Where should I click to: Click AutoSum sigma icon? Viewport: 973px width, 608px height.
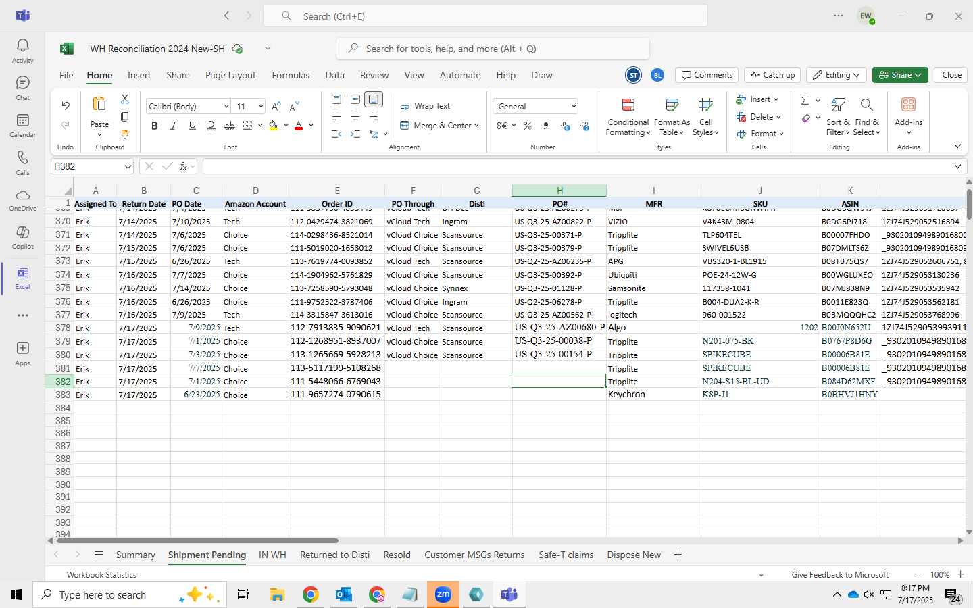point(805,101)
